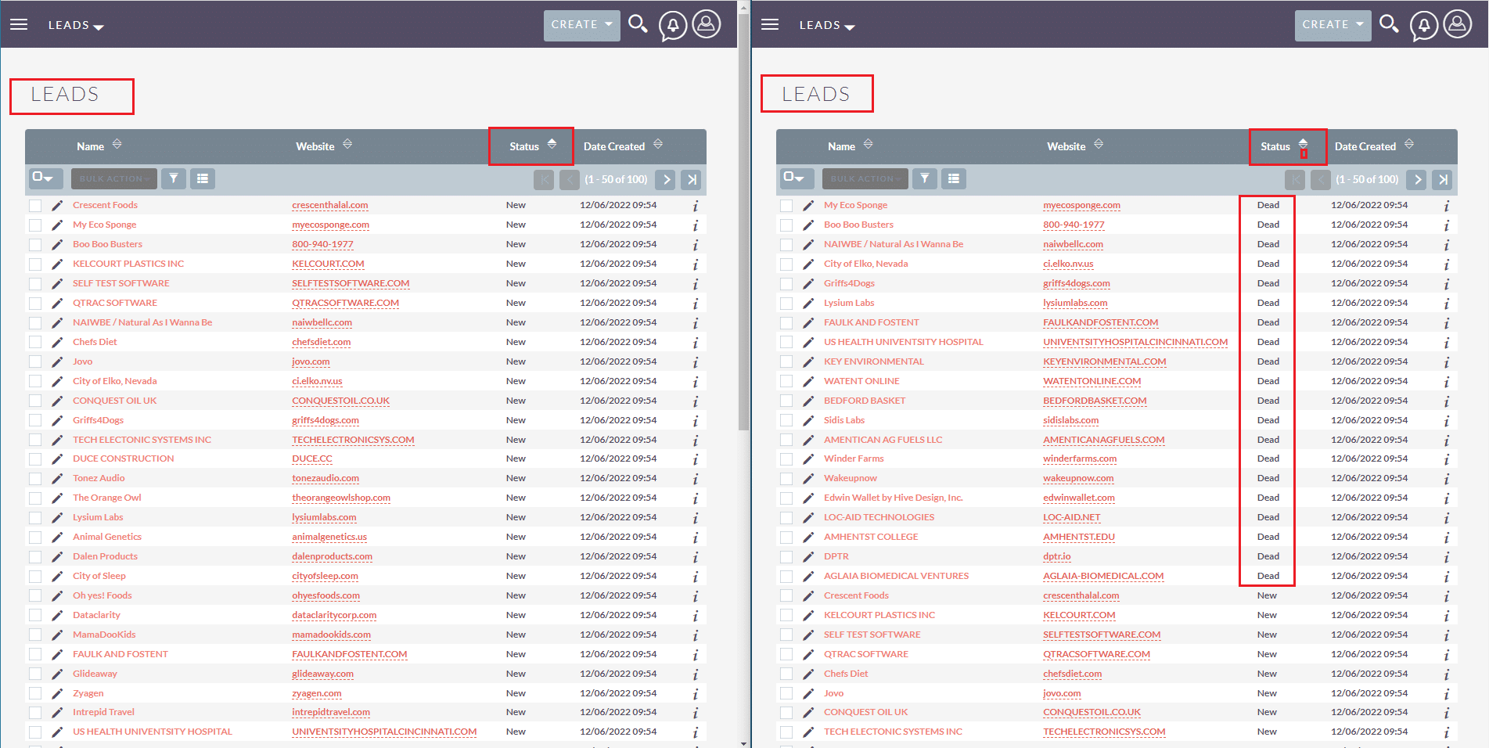The height and width of the screenshot is (748, 1489).
Task: Click the filter funnel icon in right window
Action: (x=925, y=178)
